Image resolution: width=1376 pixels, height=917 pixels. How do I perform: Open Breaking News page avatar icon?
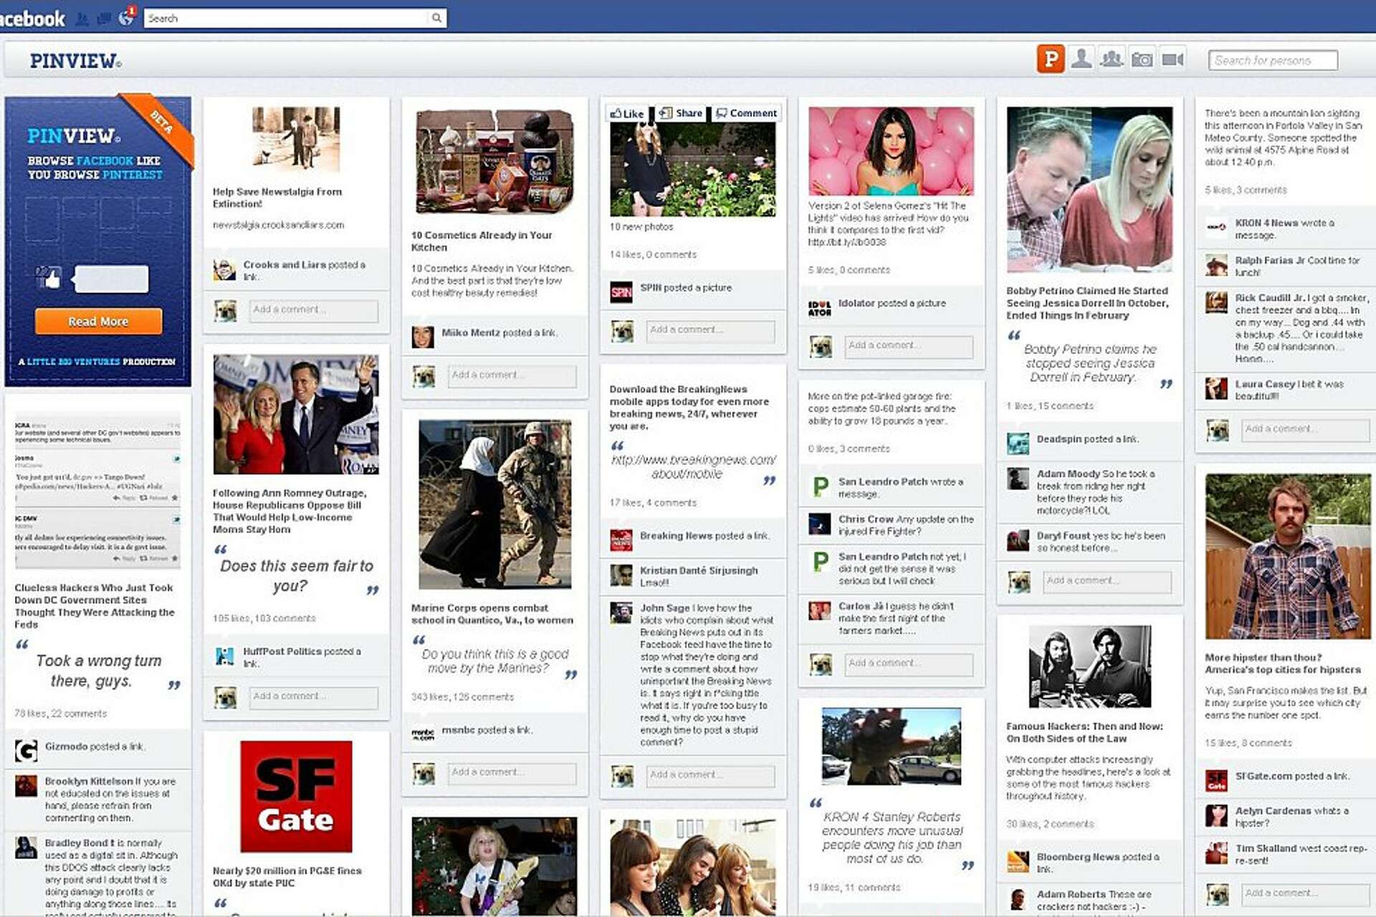(x=621, y=539)
